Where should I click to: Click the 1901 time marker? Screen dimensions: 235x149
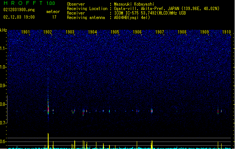[x=25, y=32]
